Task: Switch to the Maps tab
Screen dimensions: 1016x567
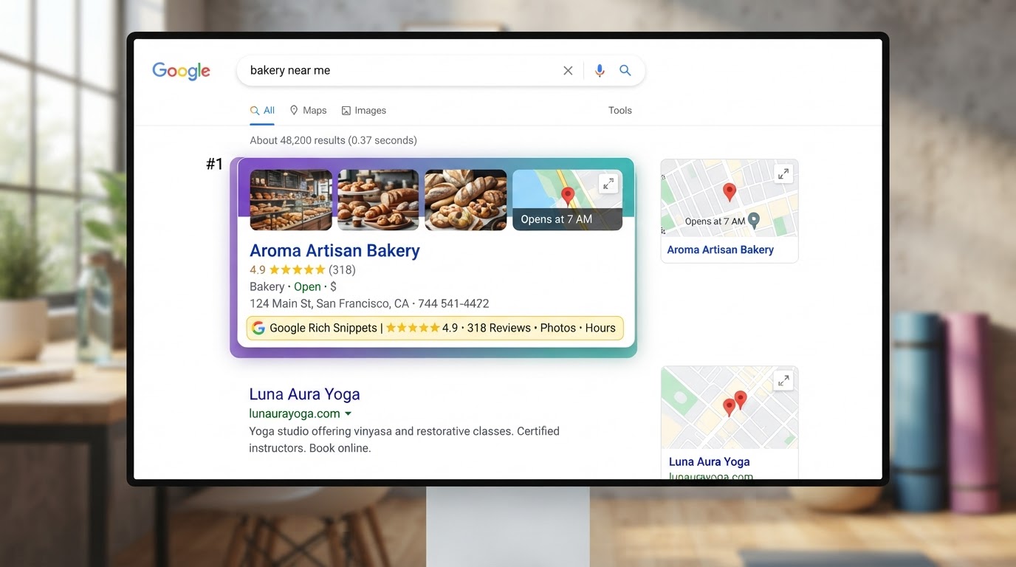Action: 308,111
